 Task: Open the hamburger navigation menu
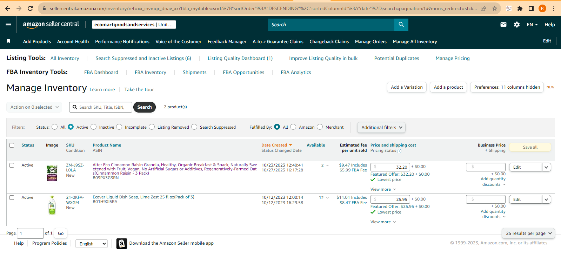tap(8, 25)
